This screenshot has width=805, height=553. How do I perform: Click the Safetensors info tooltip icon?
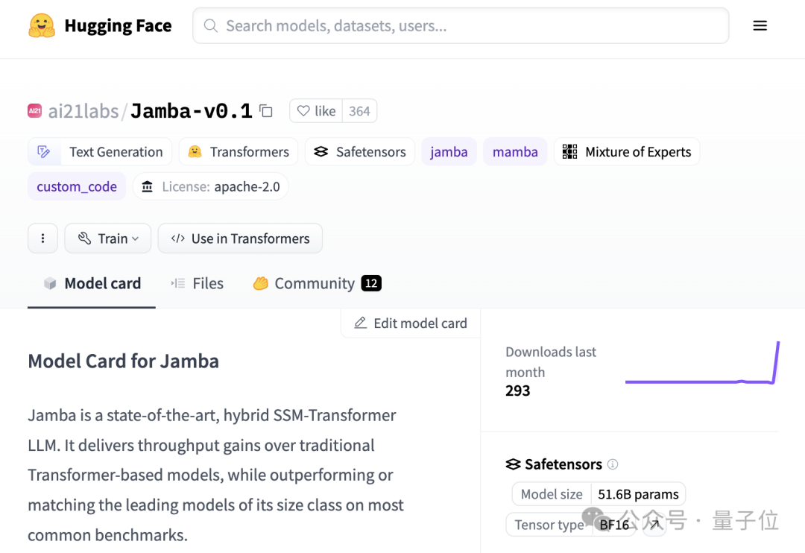pyautogui.click(x=612, y=464)
